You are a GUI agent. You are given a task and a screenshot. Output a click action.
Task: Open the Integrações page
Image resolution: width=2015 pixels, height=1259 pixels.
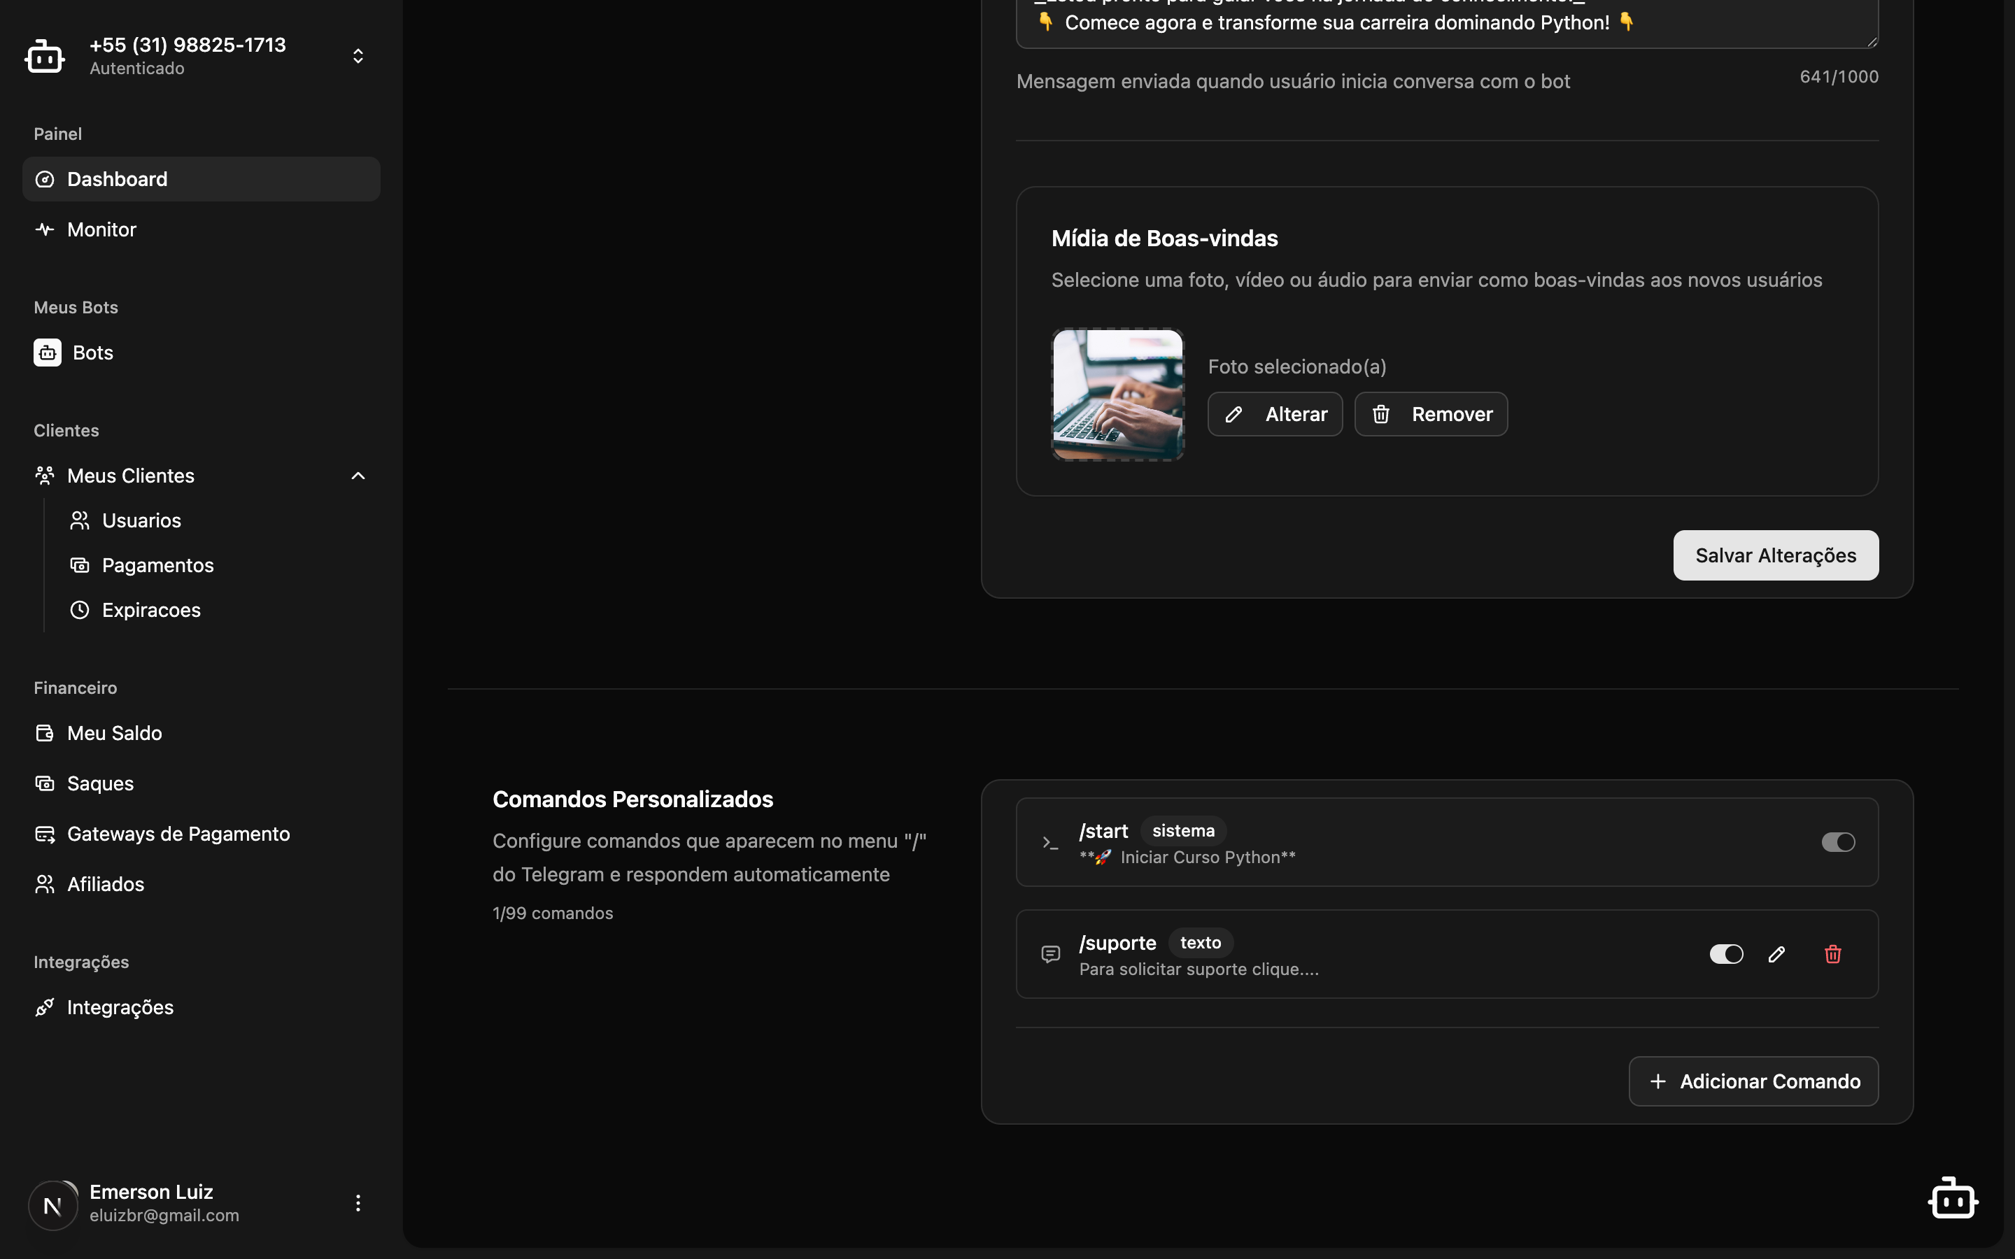coord(201,1007)
